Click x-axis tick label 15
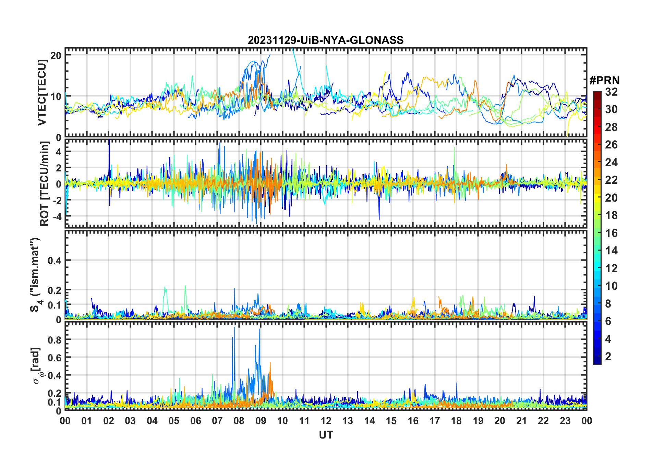The width and height of the screenshot is (652, 456). pos(391,421)
